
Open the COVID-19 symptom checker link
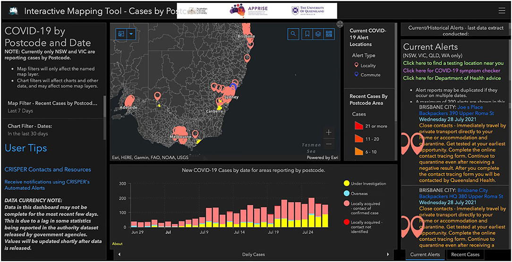pos(452,70)
